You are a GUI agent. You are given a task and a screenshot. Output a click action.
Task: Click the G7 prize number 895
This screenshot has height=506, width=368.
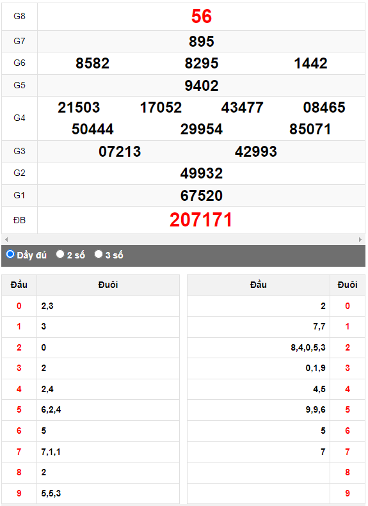[202, 42]
